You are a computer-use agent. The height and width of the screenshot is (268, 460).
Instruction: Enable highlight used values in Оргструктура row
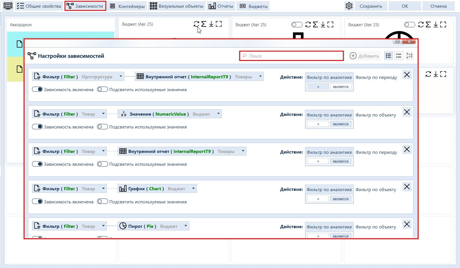pyautogui.click(x=102, y=89)
